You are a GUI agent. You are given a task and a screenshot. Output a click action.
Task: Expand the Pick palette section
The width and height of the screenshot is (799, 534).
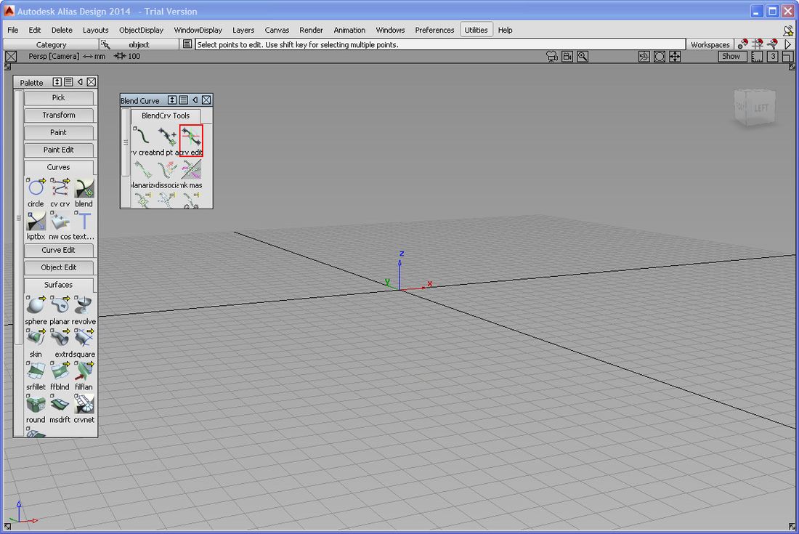click(59, 97)
